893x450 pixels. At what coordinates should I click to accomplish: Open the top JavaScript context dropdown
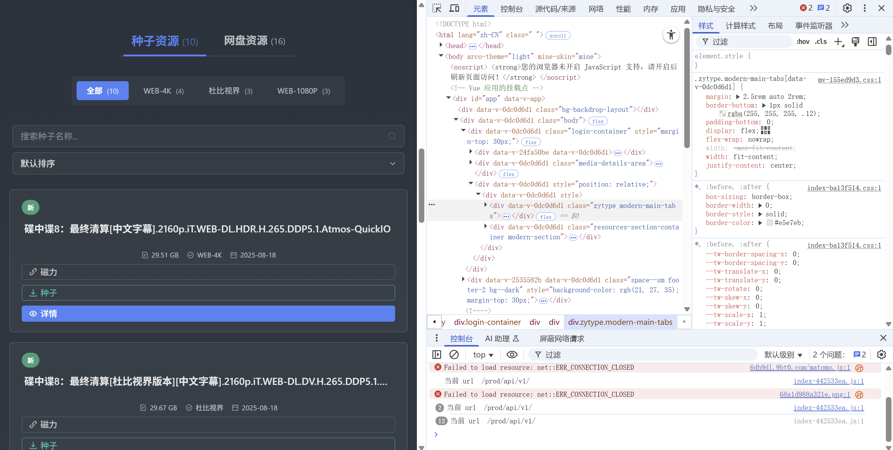click(483, 355)
